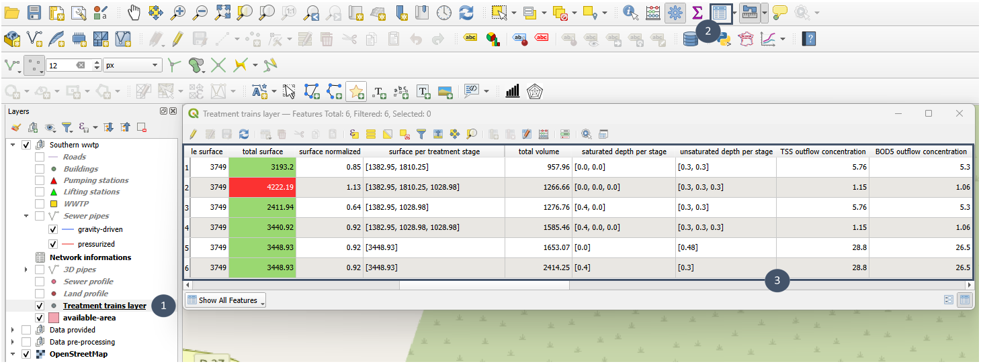Click the Processing toolbox gear icon
Viewport: 981px width, 364px height.
pos(675,12)
